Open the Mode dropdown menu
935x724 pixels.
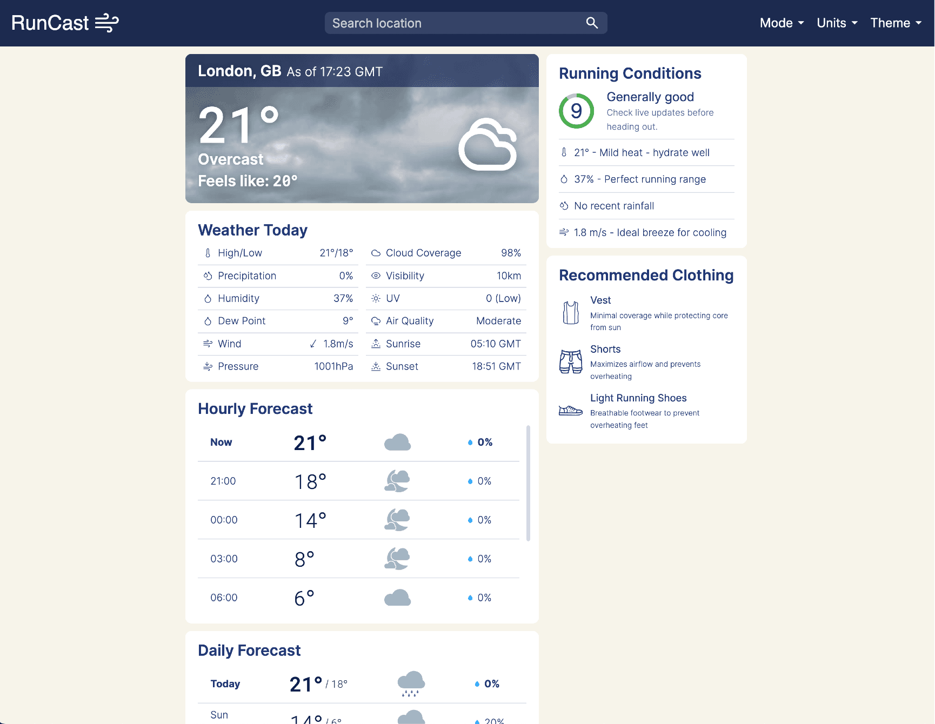click(782, 23)
